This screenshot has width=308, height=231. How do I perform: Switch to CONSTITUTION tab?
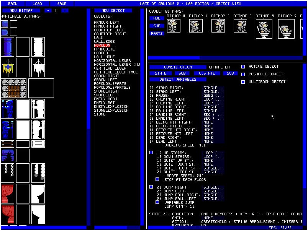tap(178, 67)
